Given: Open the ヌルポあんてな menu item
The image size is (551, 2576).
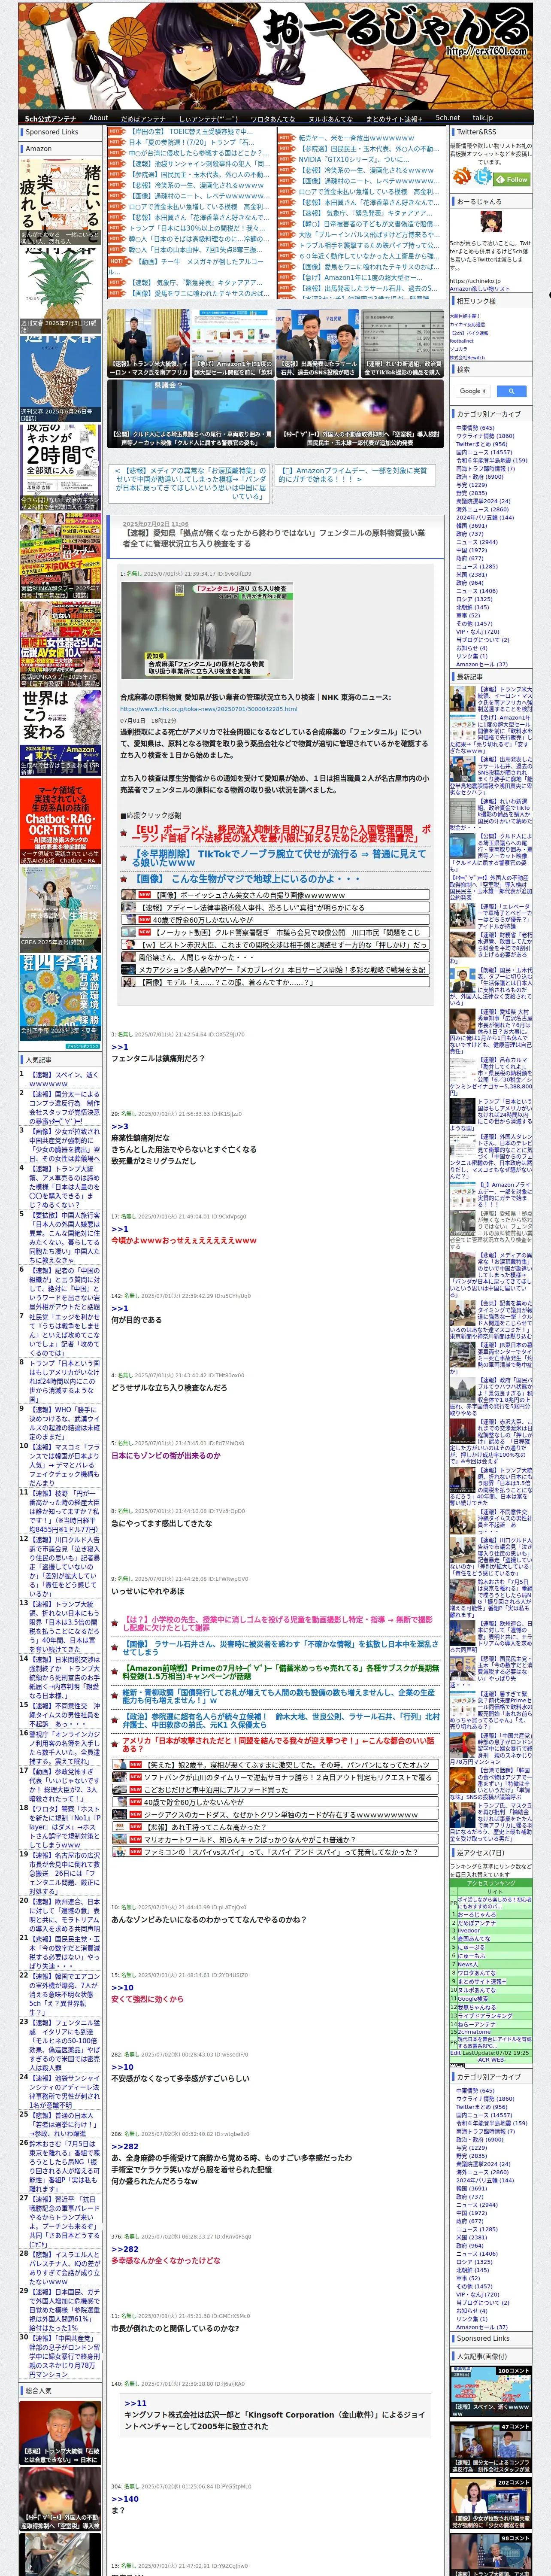Looking at the screenshot, I should pos(330,118).
